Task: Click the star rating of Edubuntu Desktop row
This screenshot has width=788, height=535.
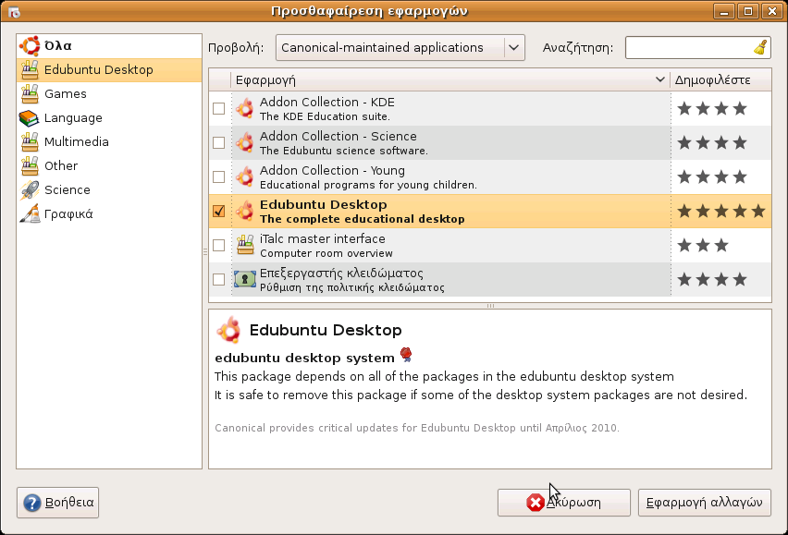Action: (721, 212)
